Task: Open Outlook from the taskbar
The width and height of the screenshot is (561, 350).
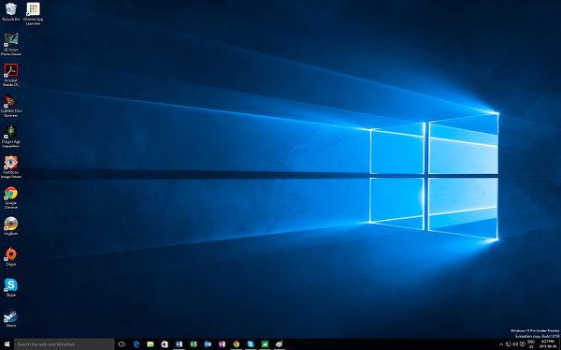Action: 208,344
